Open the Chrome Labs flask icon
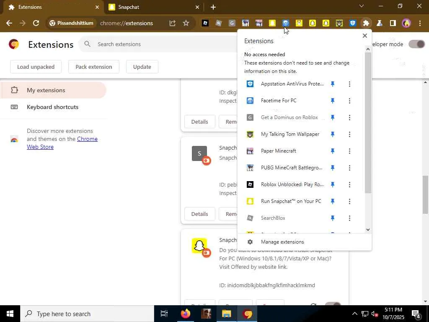 (x=380, y=23)
